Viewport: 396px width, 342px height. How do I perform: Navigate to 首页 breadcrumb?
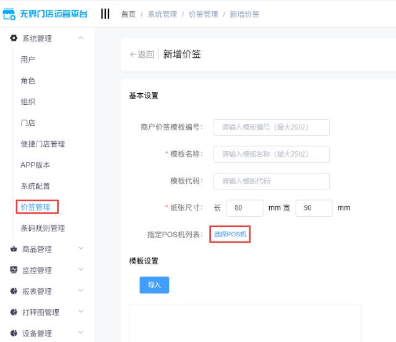(x=128, y=14)
